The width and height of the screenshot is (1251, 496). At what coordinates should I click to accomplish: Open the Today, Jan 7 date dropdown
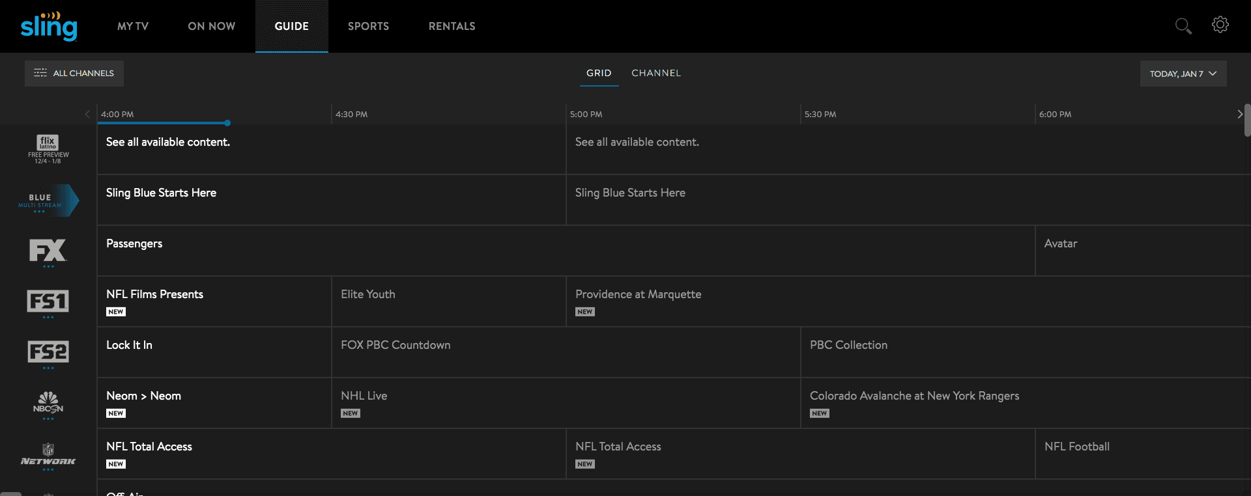pos(1183,74)
